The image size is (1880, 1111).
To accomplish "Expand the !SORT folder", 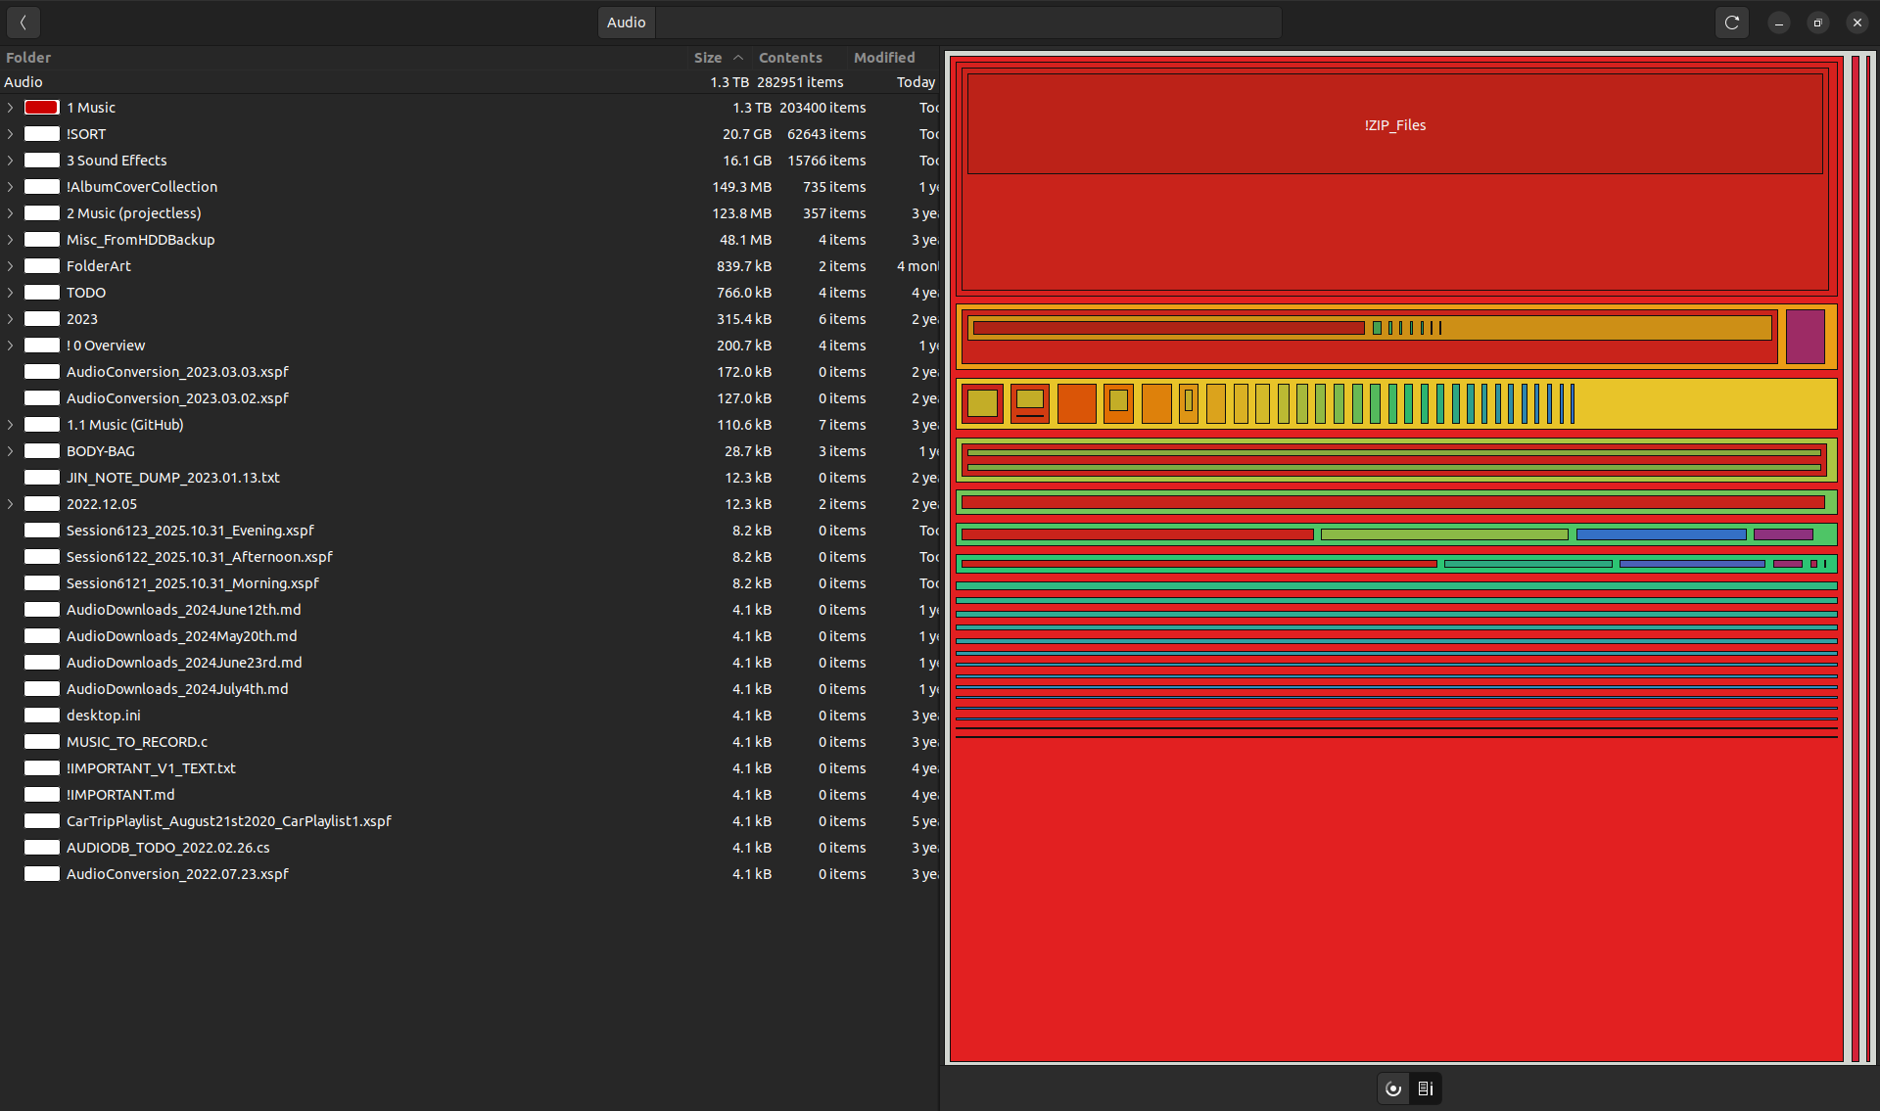I will (10, 134).
